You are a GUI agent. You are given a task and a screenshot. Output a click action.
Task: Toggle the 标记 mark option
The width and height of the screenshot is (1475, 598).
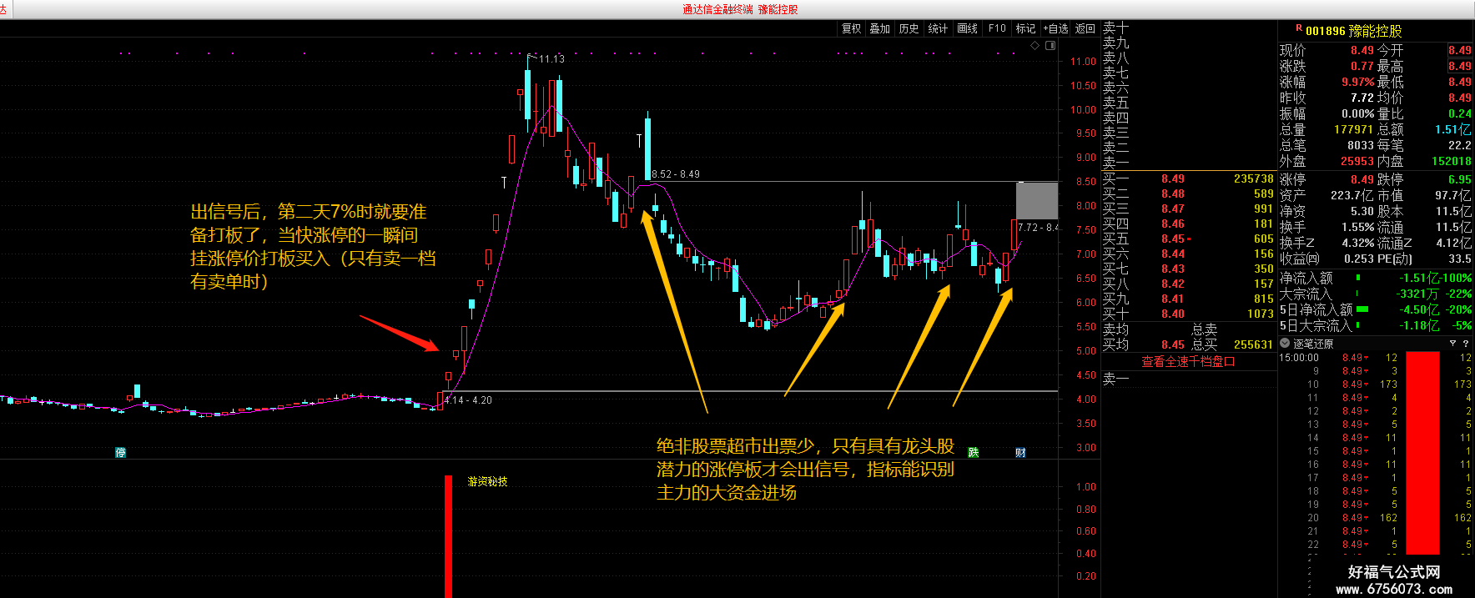(x=1025, y=28)
